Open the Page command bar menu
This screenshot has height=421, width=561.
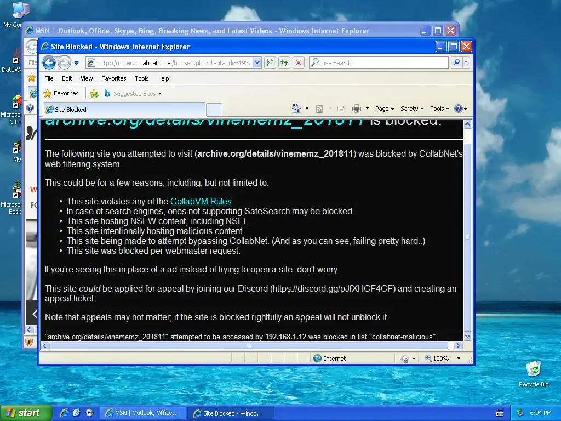pos(384,109)
